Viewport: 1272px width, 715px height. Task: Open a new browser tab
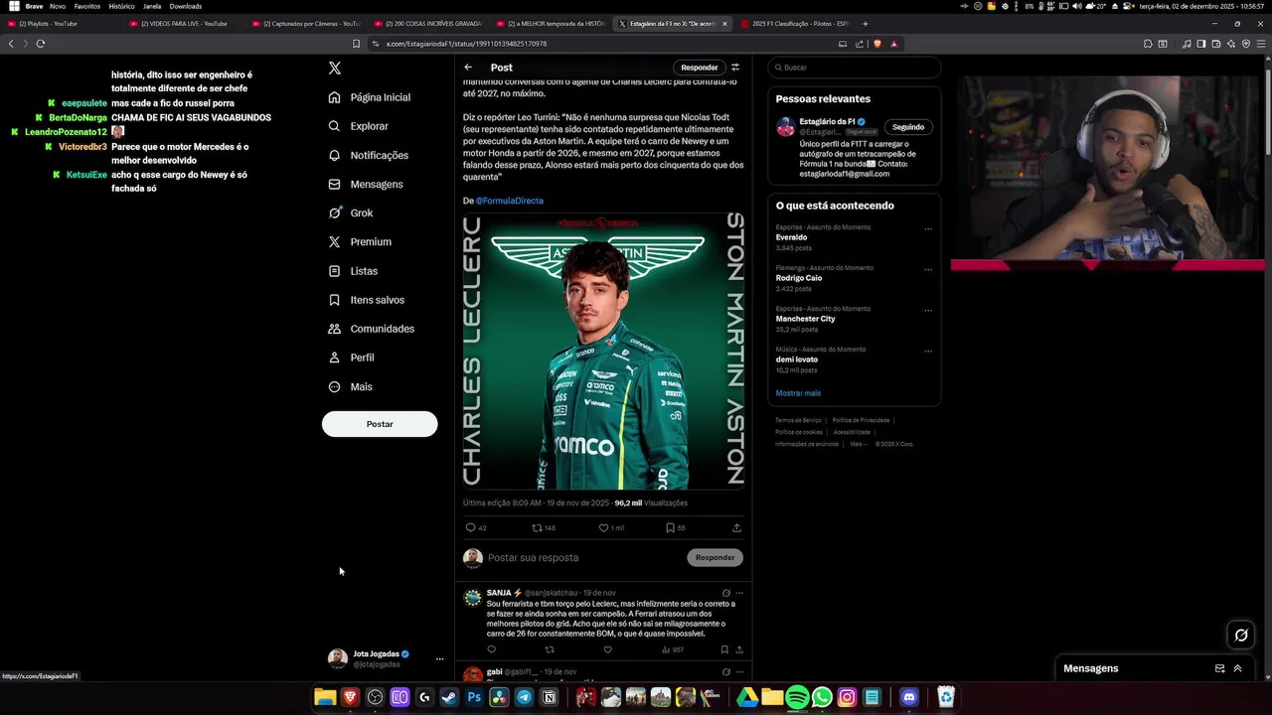click(866, 24)
